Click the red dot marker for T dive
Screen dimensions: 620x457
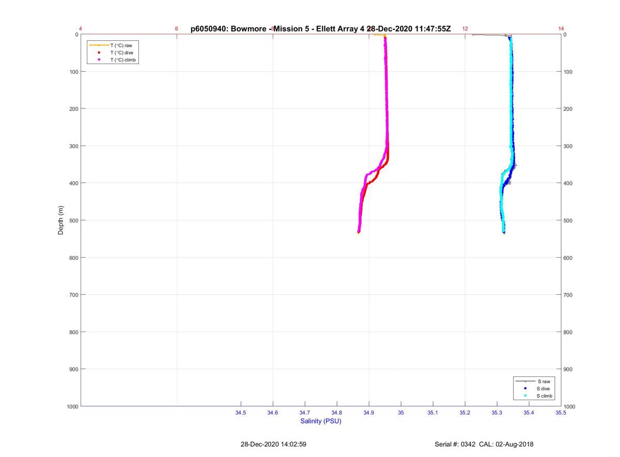point(99,53)
